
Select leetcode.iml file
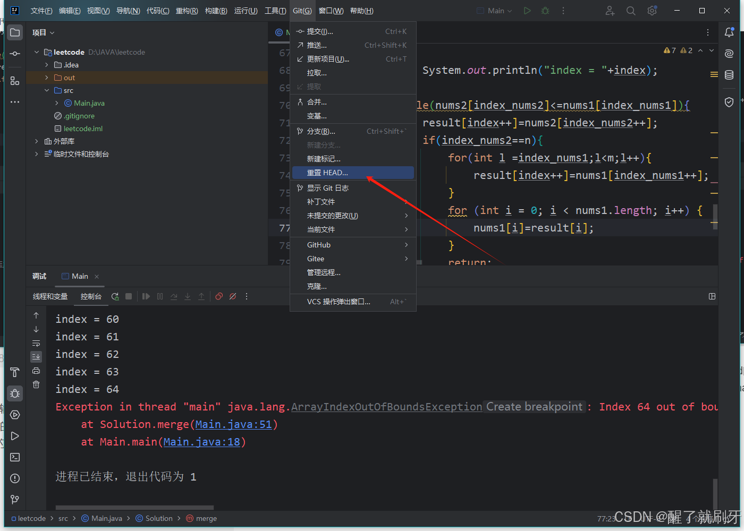click(x=83, y=129)
